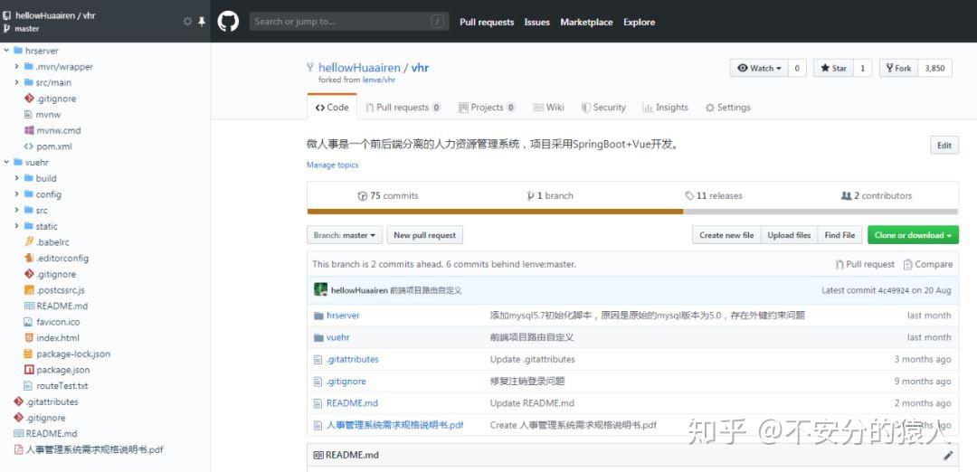Click the PDF file icon in sidebar tree

point(18,449)
